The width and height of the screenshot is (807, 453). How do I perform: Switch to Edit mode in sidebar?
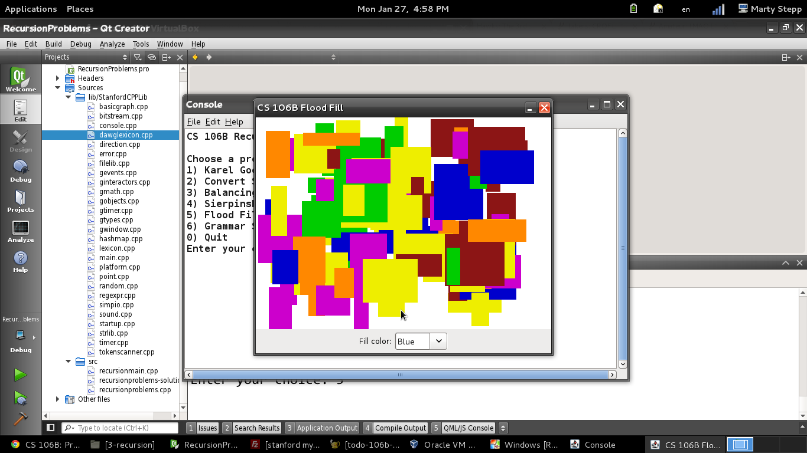(21, 110)
